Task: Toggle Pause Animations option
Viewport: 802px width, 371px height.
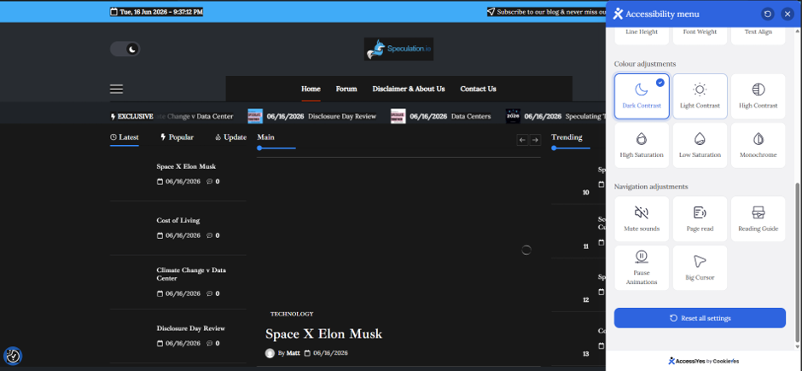Action: 642,268
